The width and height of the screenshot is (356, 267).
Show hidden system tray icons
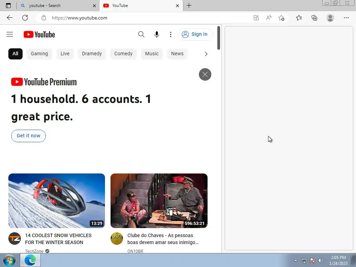[296, 260]
